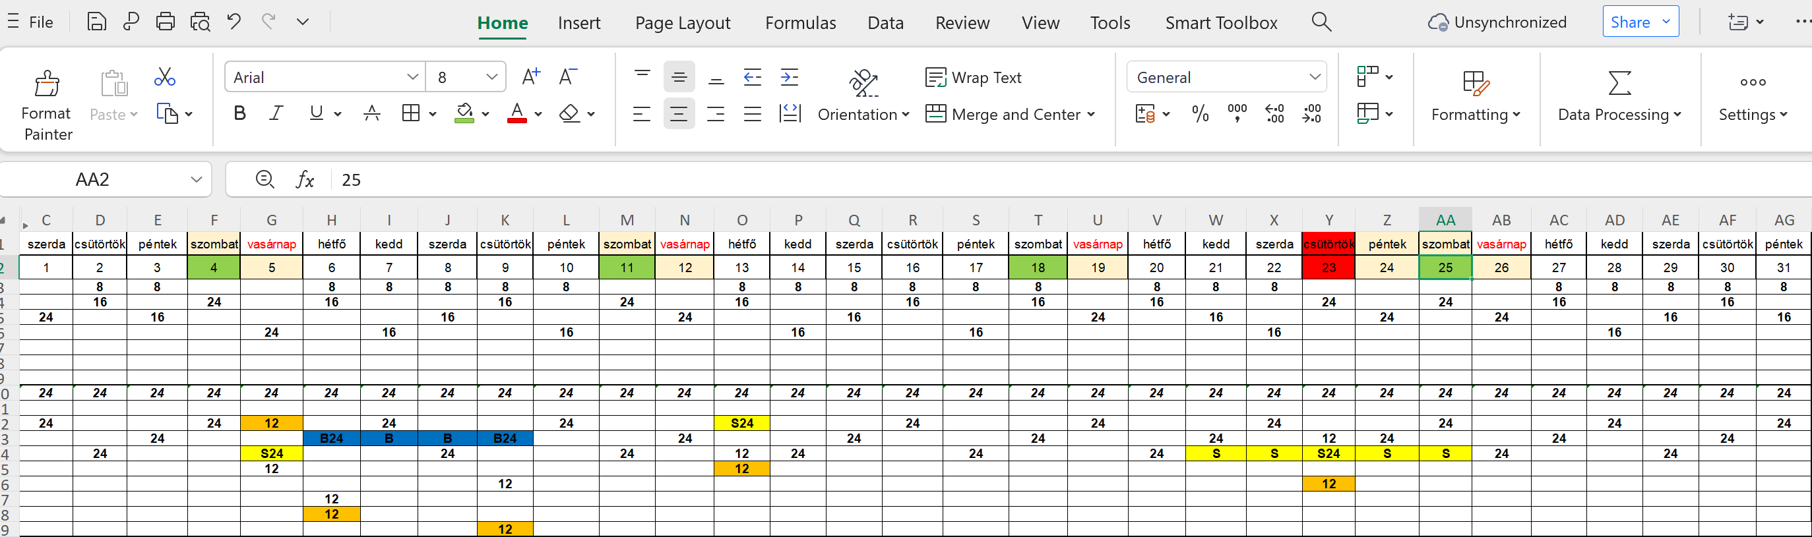Click the Print icon
The height and width of the screenshot is (537, 1812).
point(166,22)
